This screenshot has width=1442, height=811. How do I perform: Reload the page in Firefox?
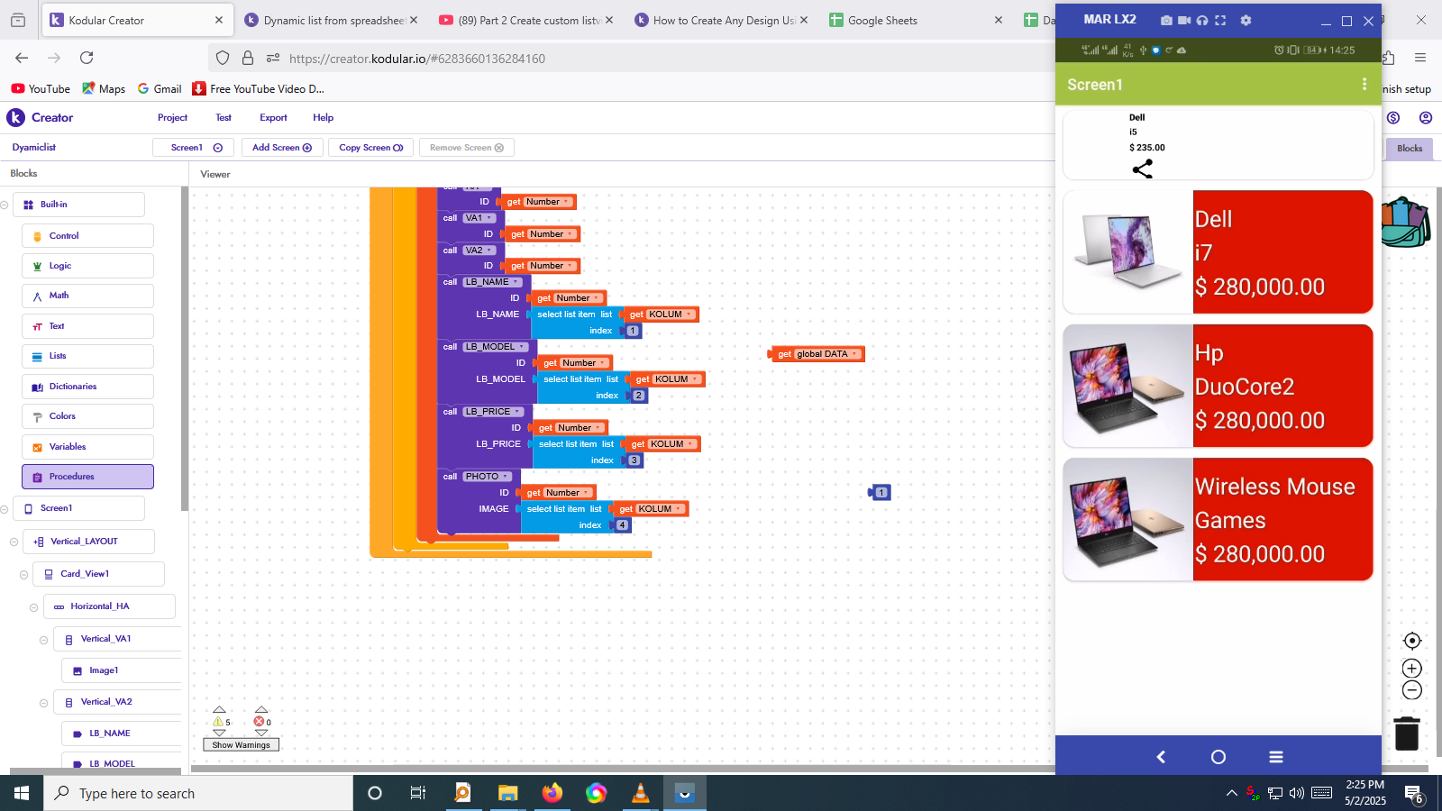(87, 58)
